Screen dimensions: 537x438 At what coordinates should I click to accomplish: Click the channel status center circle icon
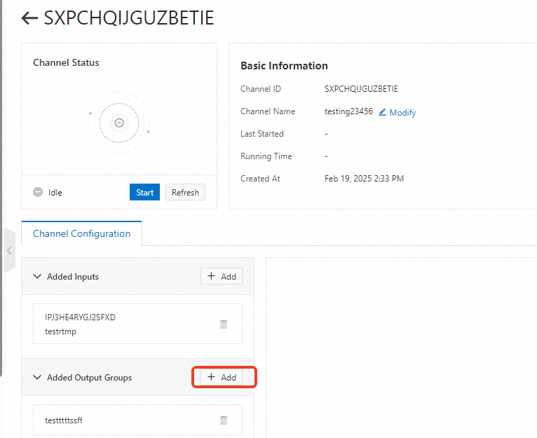point(119,123)
